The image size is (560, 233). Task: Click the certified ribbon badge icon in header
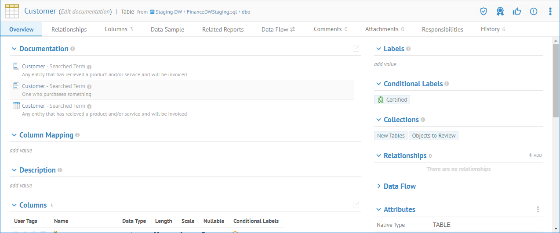pos(500,12)
